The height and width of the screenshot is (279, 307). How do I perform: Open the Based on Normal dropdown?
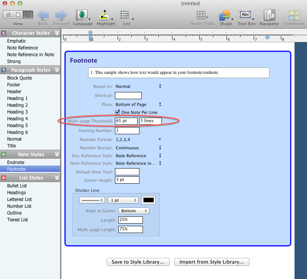[x=138, y=86]
